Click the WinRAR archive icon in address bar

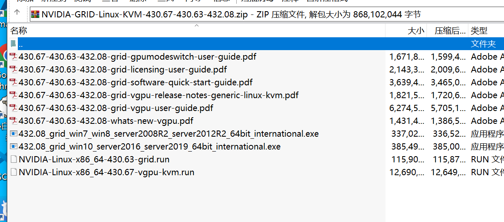tap(36, 15)
